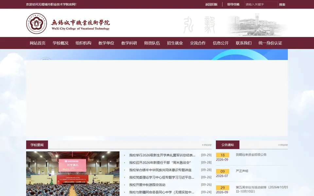Click the 09 date badge for 2026-07

tap(222, 171)
